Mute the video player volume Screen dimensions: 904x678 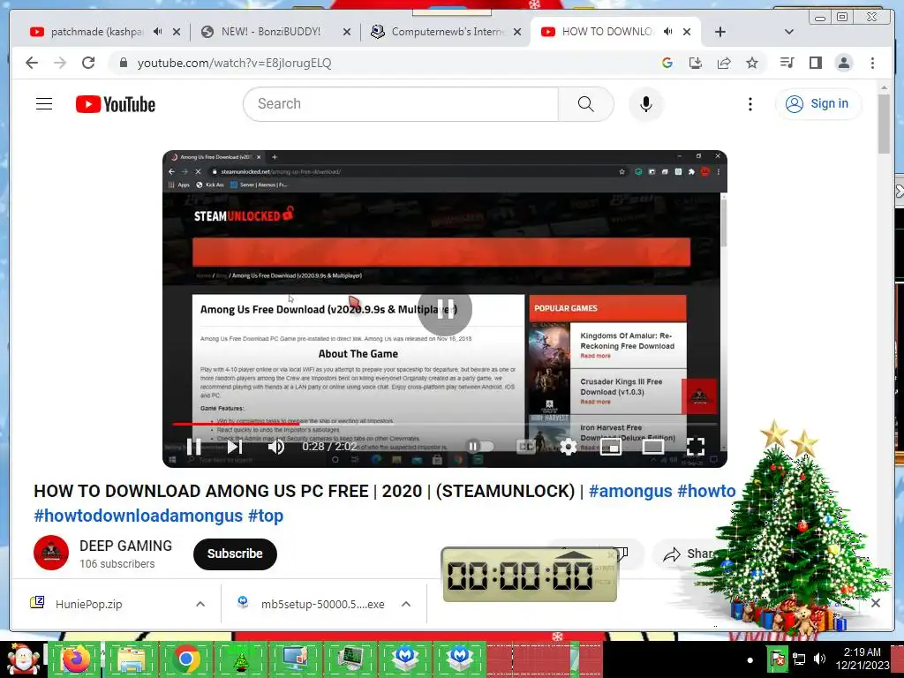click(276, 446)
